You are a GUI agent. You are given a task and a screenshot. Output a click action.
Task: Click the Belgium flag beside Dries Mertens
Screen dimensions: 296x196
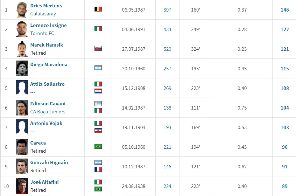coord(98,9)
